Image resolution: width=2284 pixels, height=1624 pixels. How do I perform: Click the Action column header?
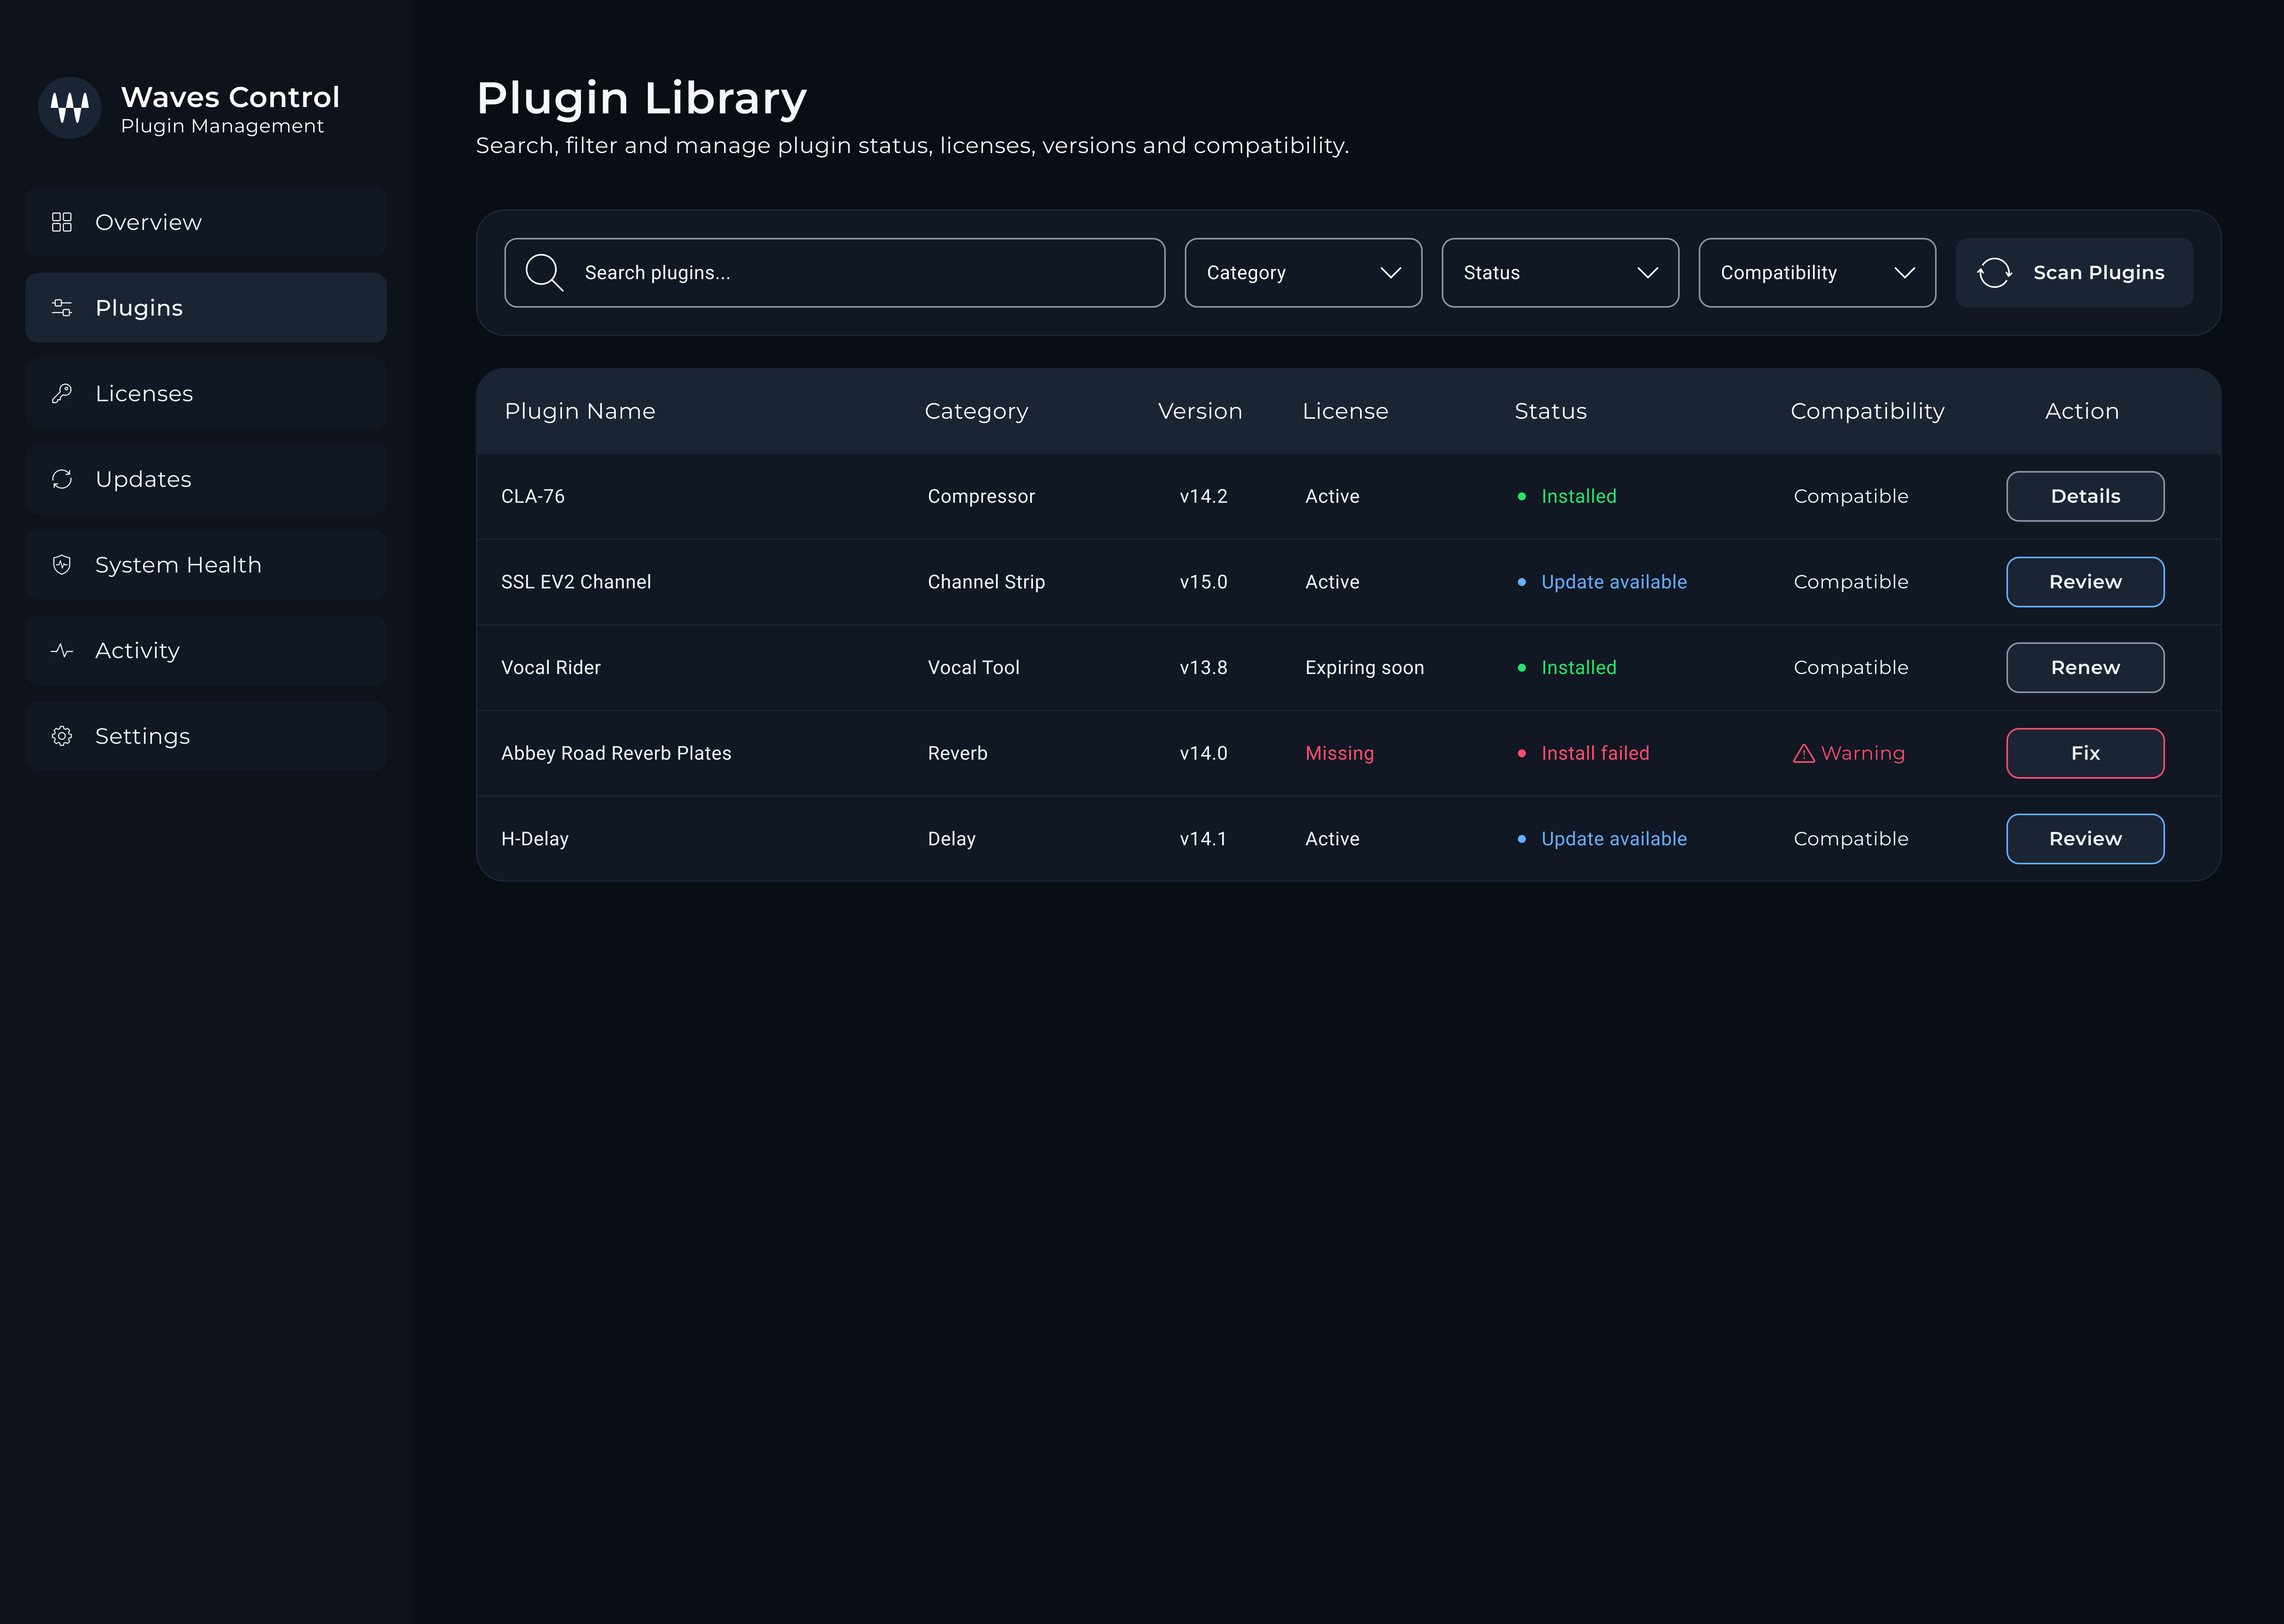(x=2082, y=411)
